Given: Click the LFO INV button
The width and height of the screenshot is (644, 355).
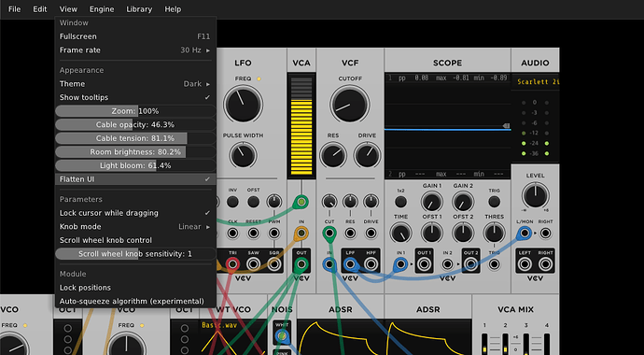Looking at the screenshot, I should pyautogui.click(x=232, y=202).
